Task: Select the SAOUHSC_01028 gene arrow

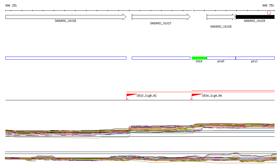Action: pyautogui.click(x=221, y=17)
